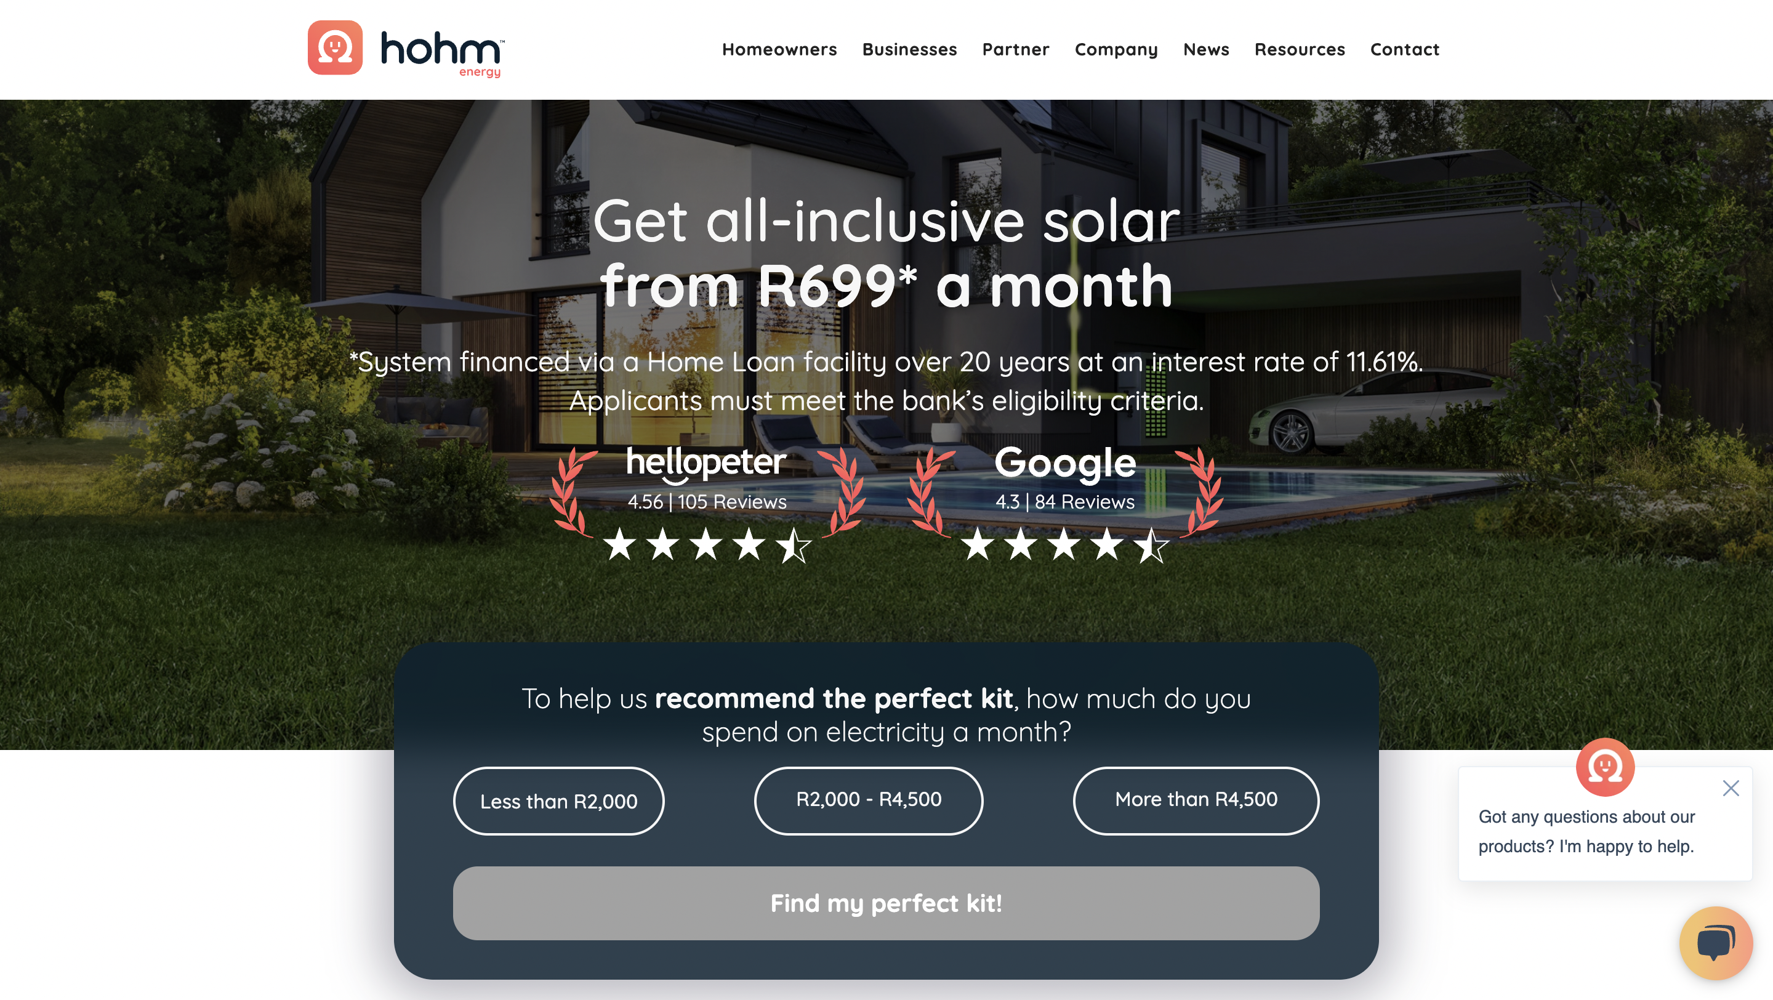Select the R2,000 - R4,500 option
This screenshot has height=1000, width=1773.
pos(869,800)
